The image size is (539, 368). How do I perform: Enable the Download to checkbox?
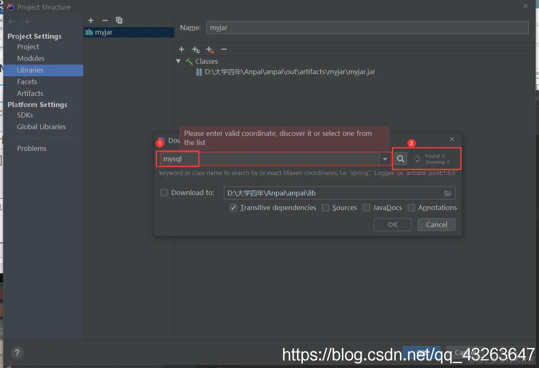(x=164, y=193)
